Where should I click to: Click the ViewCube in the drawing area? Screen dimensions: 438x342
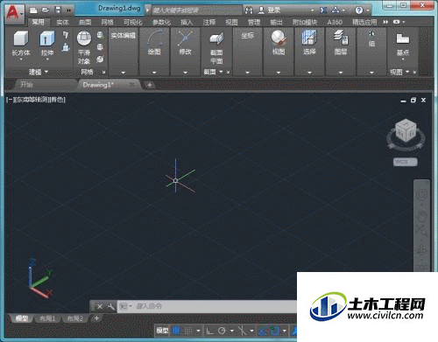(406, 130)
